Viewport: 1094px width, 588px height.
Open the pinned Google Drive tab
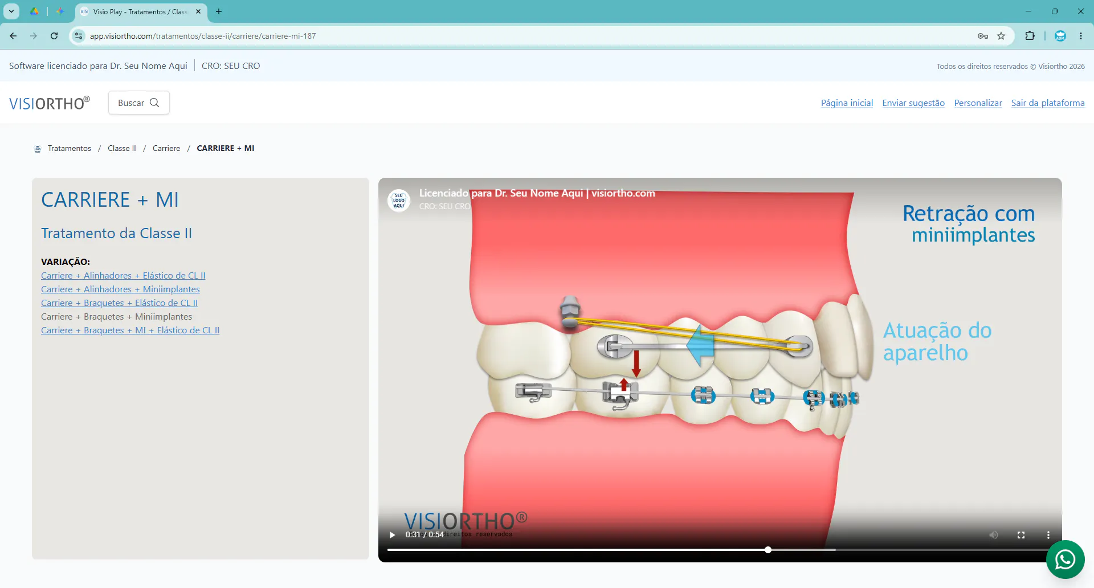(x=34, y=11)
